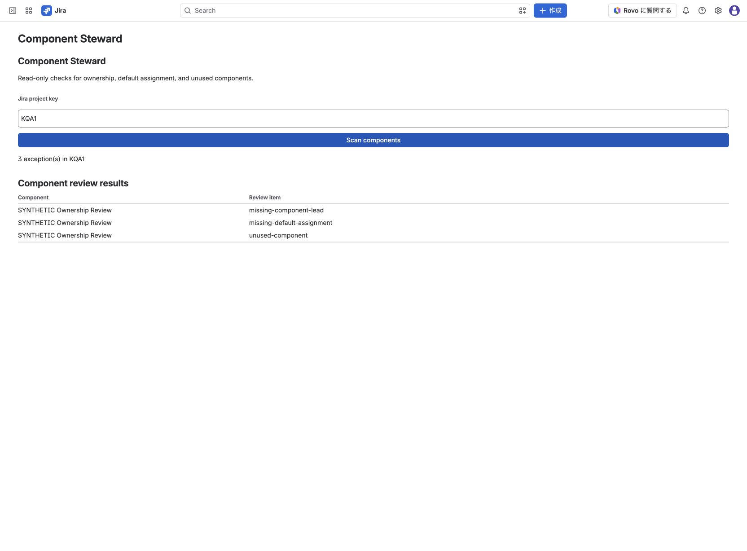Image resolution: width=747 pixels, height=551 pixels.
Task: Open notifications bell icon
Action: click(686, 10)
